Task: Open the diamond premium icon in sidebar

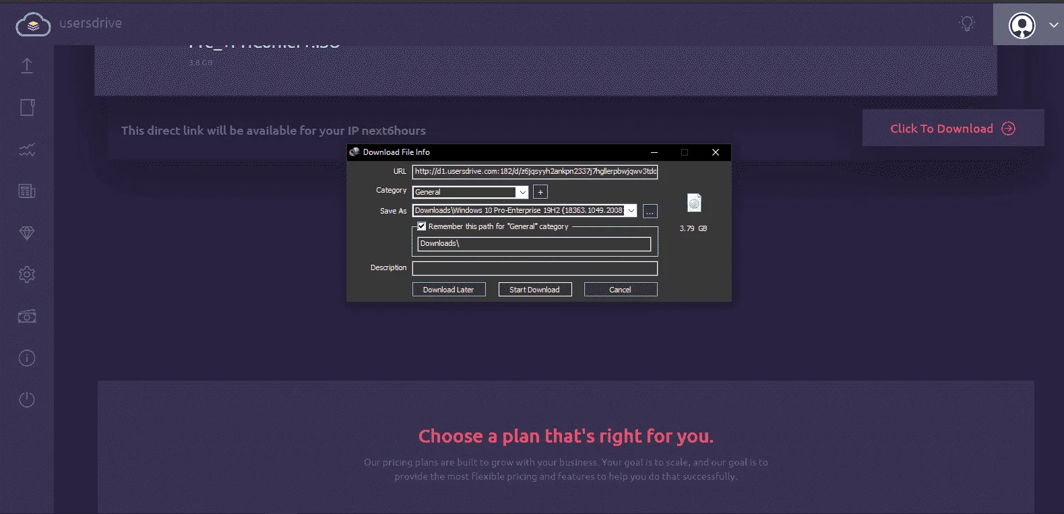Action: [x=27, y=233]
